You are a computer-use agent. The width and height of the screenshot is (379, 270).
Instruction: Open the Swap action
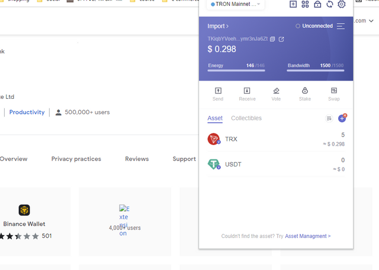coord(334,94)
